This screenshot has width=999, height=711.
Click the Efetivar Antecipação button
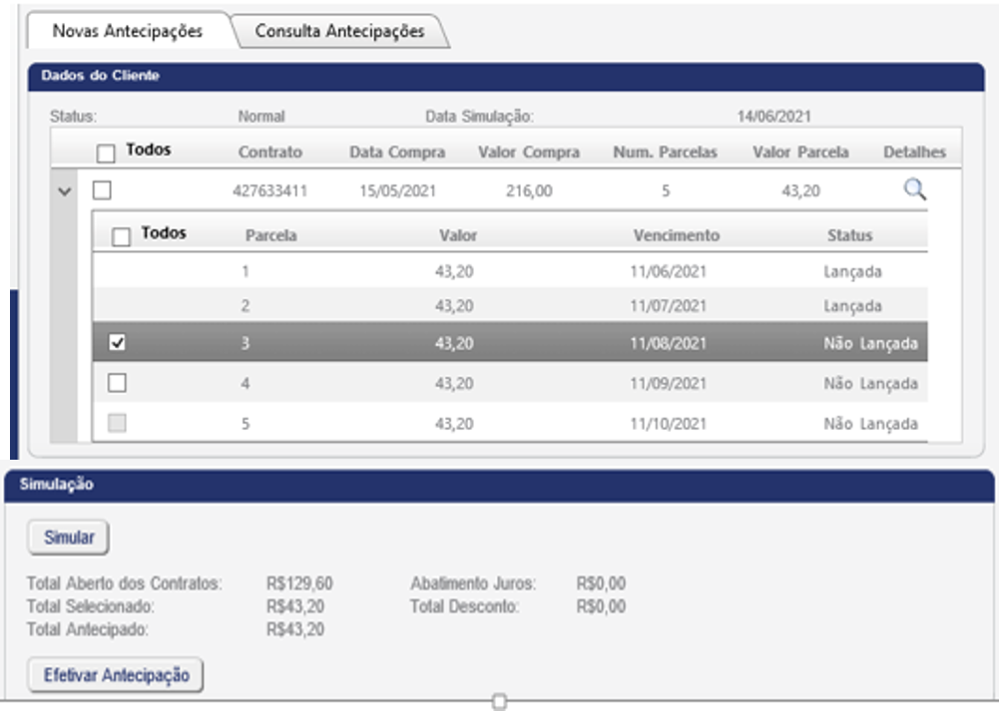(x=116, y=675)
